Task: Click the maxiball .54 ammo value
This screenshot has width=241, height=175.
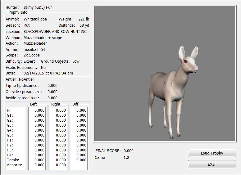Action: 34,49
